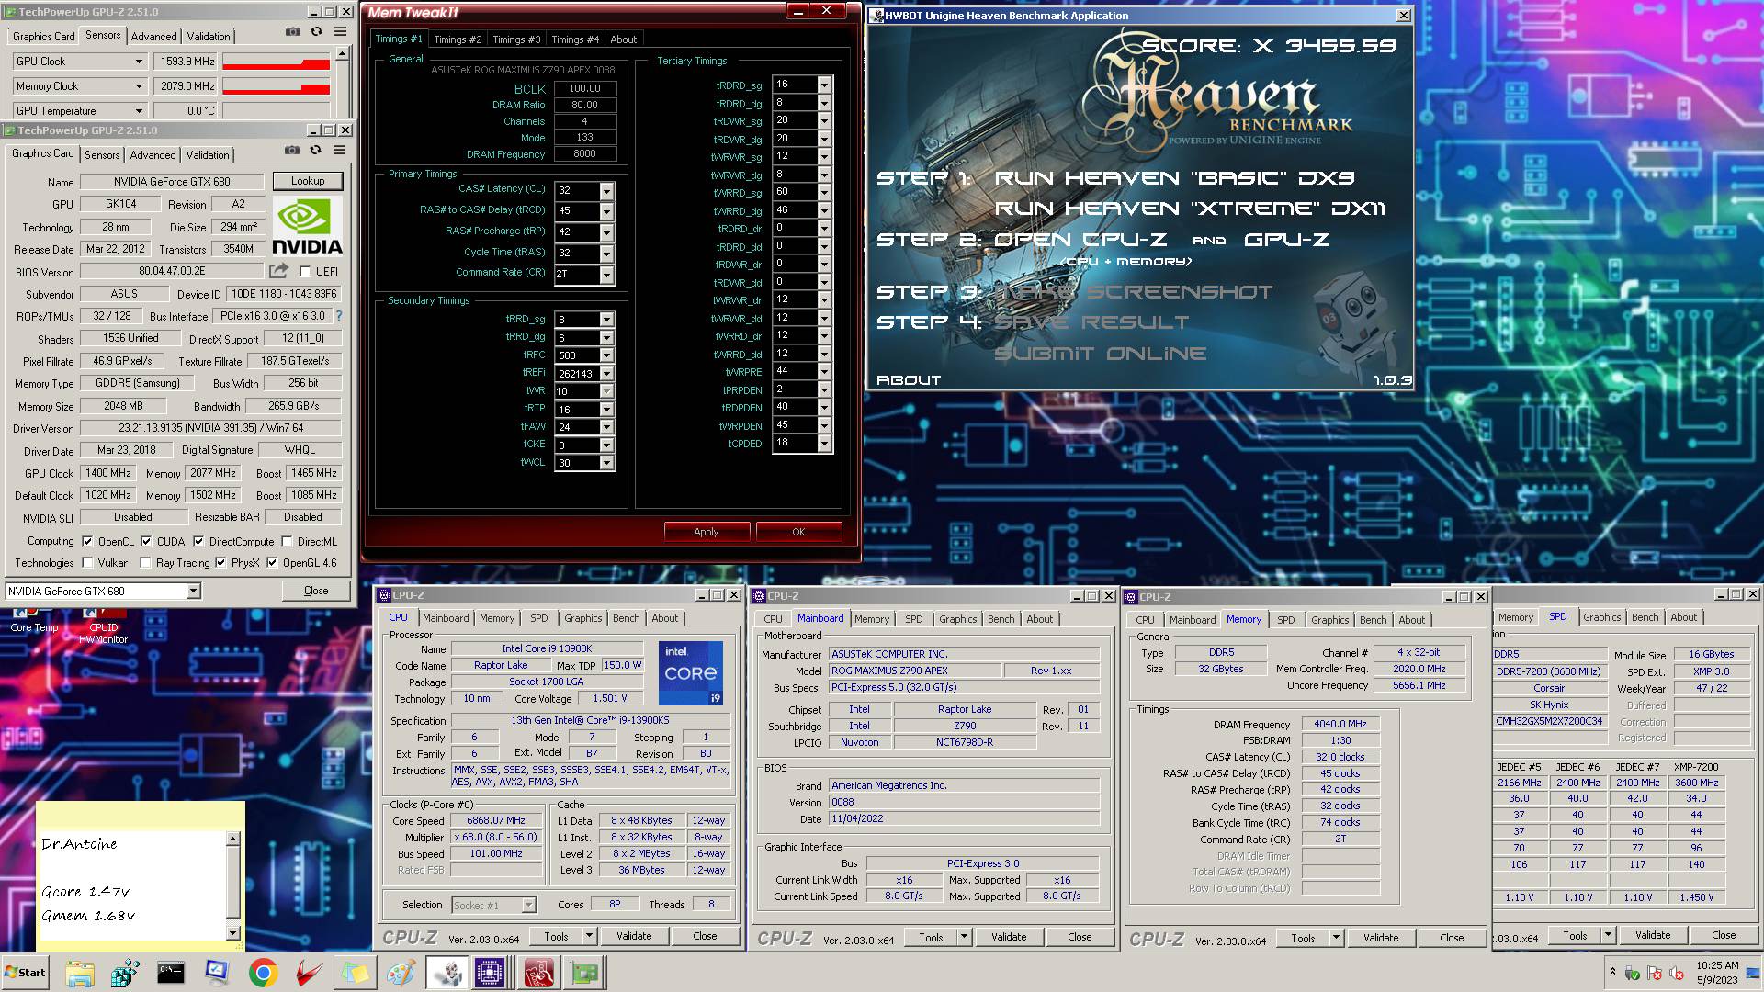The image size is (1764, 992).
Task: Click the GPU-Z screenshot camera icon
Action: (291, 151)
